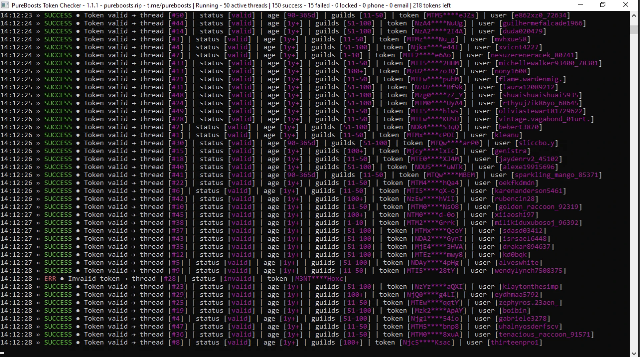Click username flame.wardenmig.

(531, 79)
